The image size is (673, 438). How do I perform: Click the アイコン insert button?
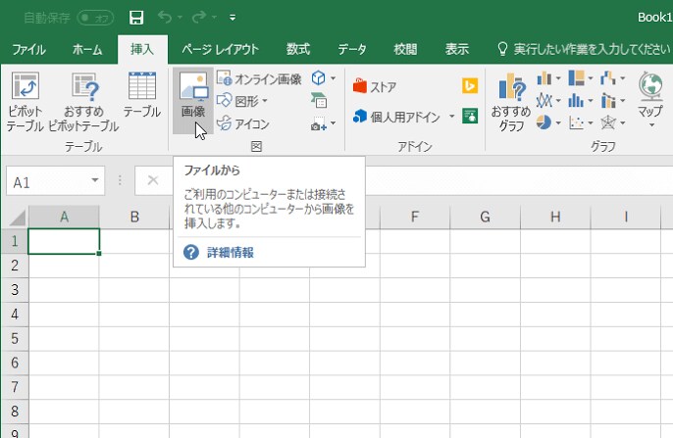click(243, 123)
